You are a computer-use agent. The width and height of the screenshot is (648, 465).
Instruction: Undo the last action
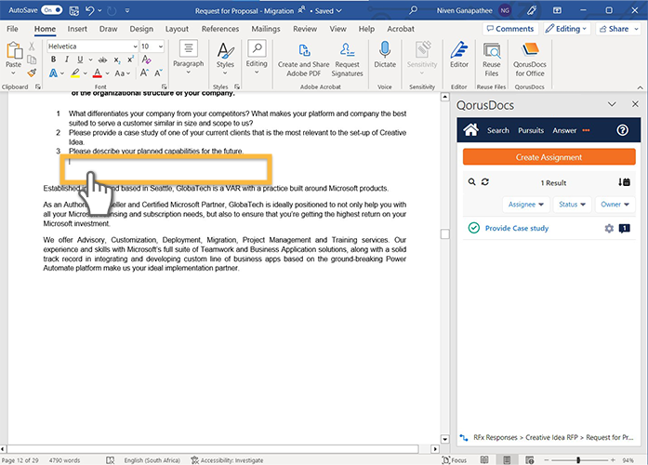[89, 10]
